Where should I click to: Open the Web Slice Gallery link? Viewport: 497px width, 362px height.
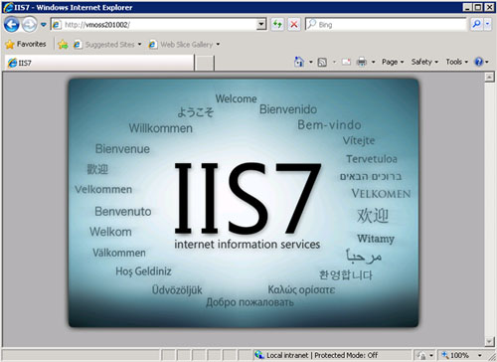(181, 45)
